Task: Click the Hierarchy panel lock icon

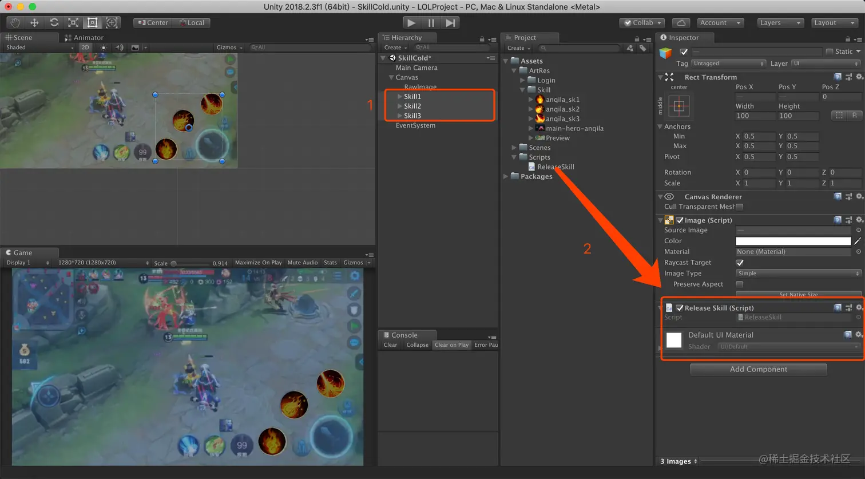Action: (482, 39)
